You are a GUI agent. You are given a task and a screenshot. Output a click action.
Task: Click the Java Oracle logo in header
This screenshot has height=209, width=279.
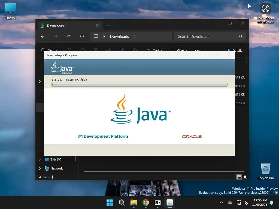[x=62, y=67]
